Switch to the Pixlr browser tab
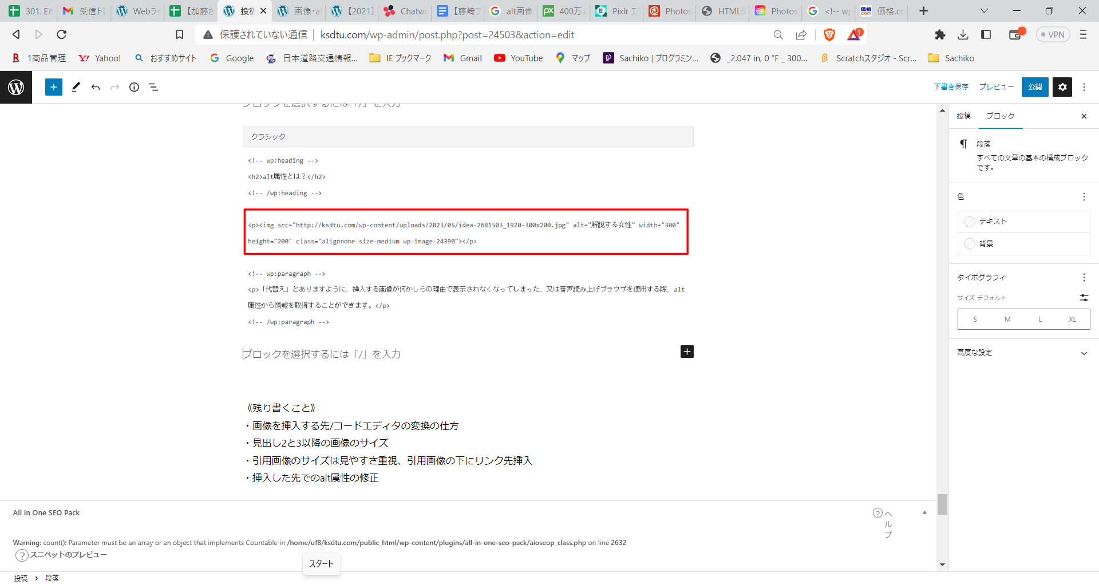The image size is (1099, 584). (x=616, y=11)
